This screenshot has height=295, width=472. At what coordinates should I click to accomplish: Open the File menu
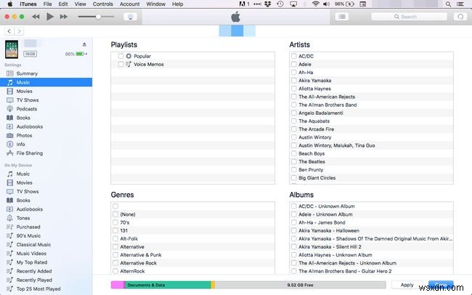(x=47, y=4)
